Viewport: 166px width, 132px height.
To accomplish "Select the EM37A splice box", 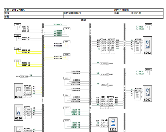I will pos(67,108).
